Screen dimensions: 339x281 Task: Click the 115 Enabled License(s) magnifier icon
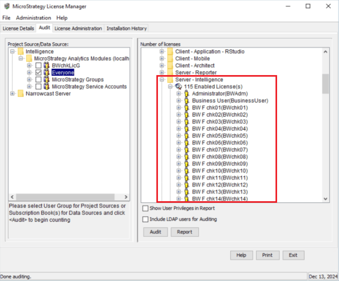179,86
